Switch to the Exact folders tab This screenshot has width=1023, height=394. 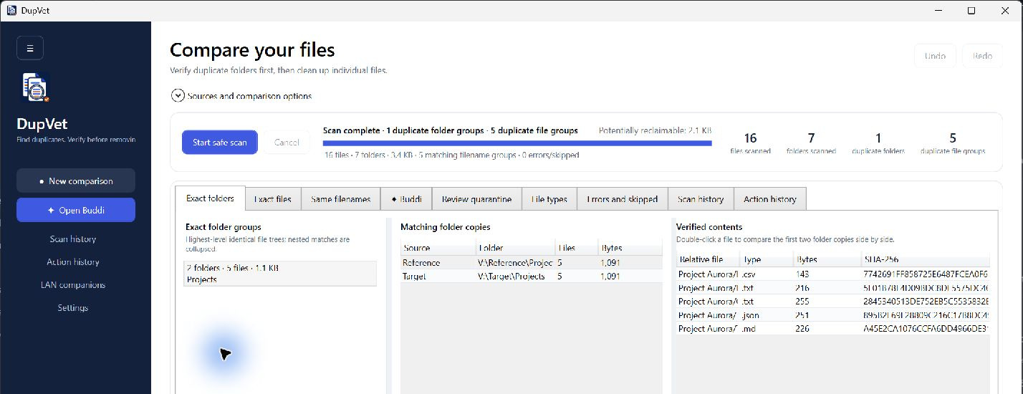[210, 198]
